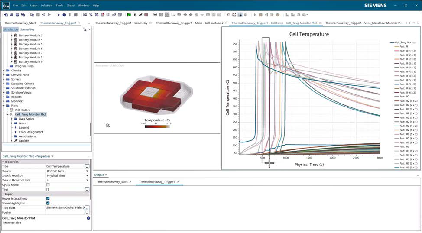Click the Title property ellipsis button

(x=87, y=166)
